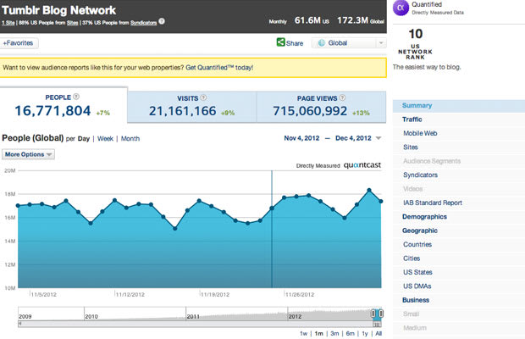Click the help icon next to VISITS
525x339 pixels.
[x=203, y=97]
